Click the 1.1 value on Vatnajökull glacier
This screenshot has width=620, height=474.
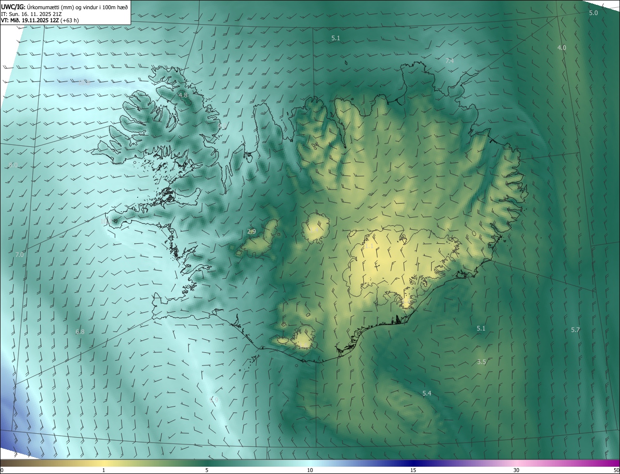(369, 246)
